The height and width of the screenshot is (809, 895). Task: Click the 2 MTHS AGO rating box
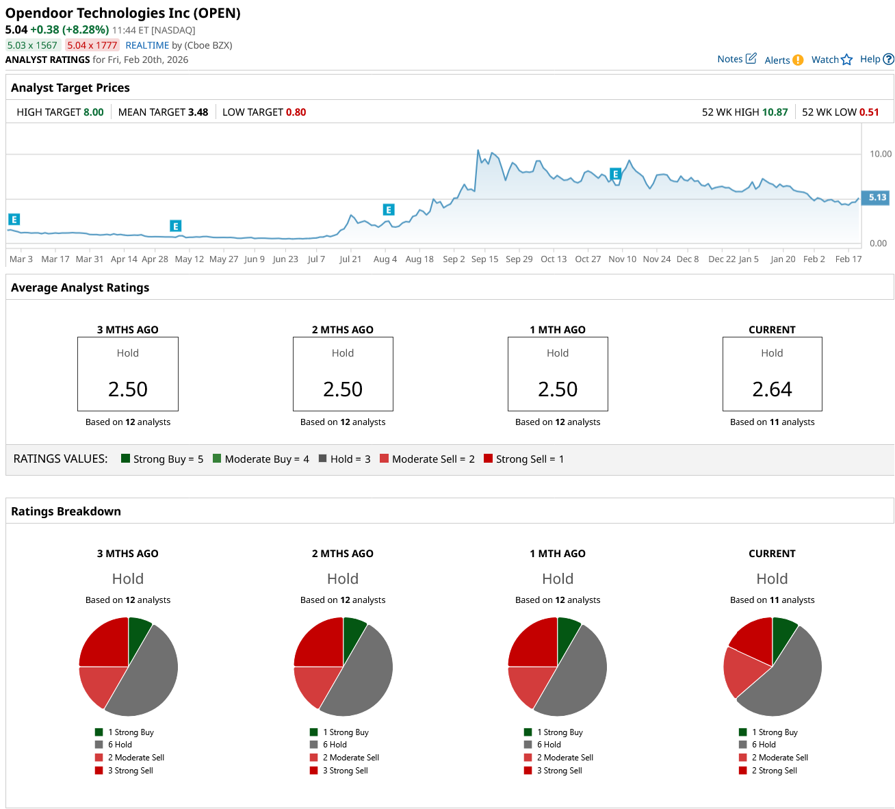click(343, 374)
